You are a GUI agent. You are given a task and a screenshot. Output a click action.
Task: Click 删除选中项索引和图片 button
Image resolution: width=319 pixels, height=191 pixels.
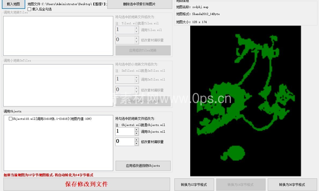tap(140, 4)
